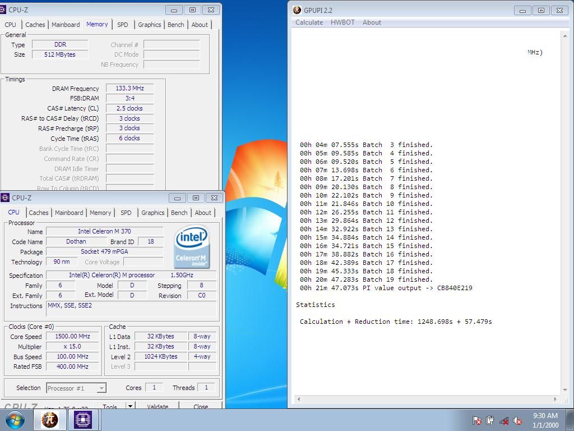The height and width of the screenshot is (431, 574).
Task: Click the GPUPI title bar icon
Action: (x=297, y=10)
